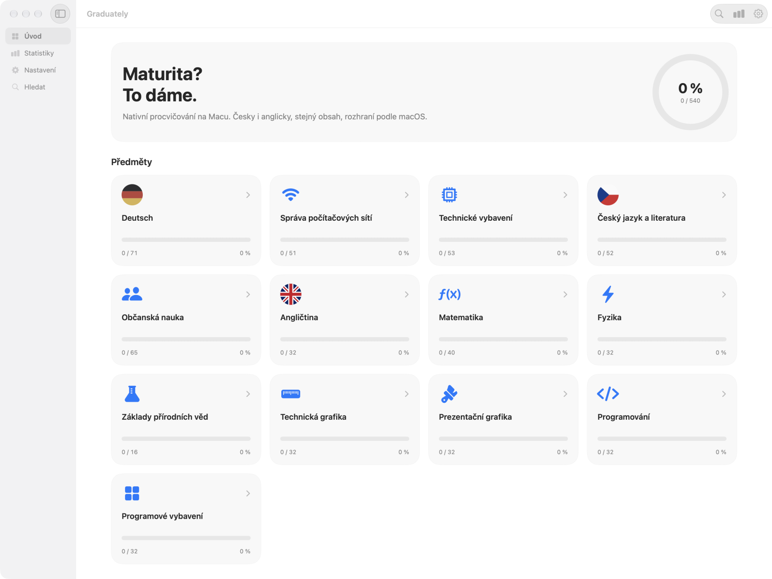Click the Czech flag icon
Image resolution: width=772 pixels, height=579 pixels.
(x=608, y=195)
